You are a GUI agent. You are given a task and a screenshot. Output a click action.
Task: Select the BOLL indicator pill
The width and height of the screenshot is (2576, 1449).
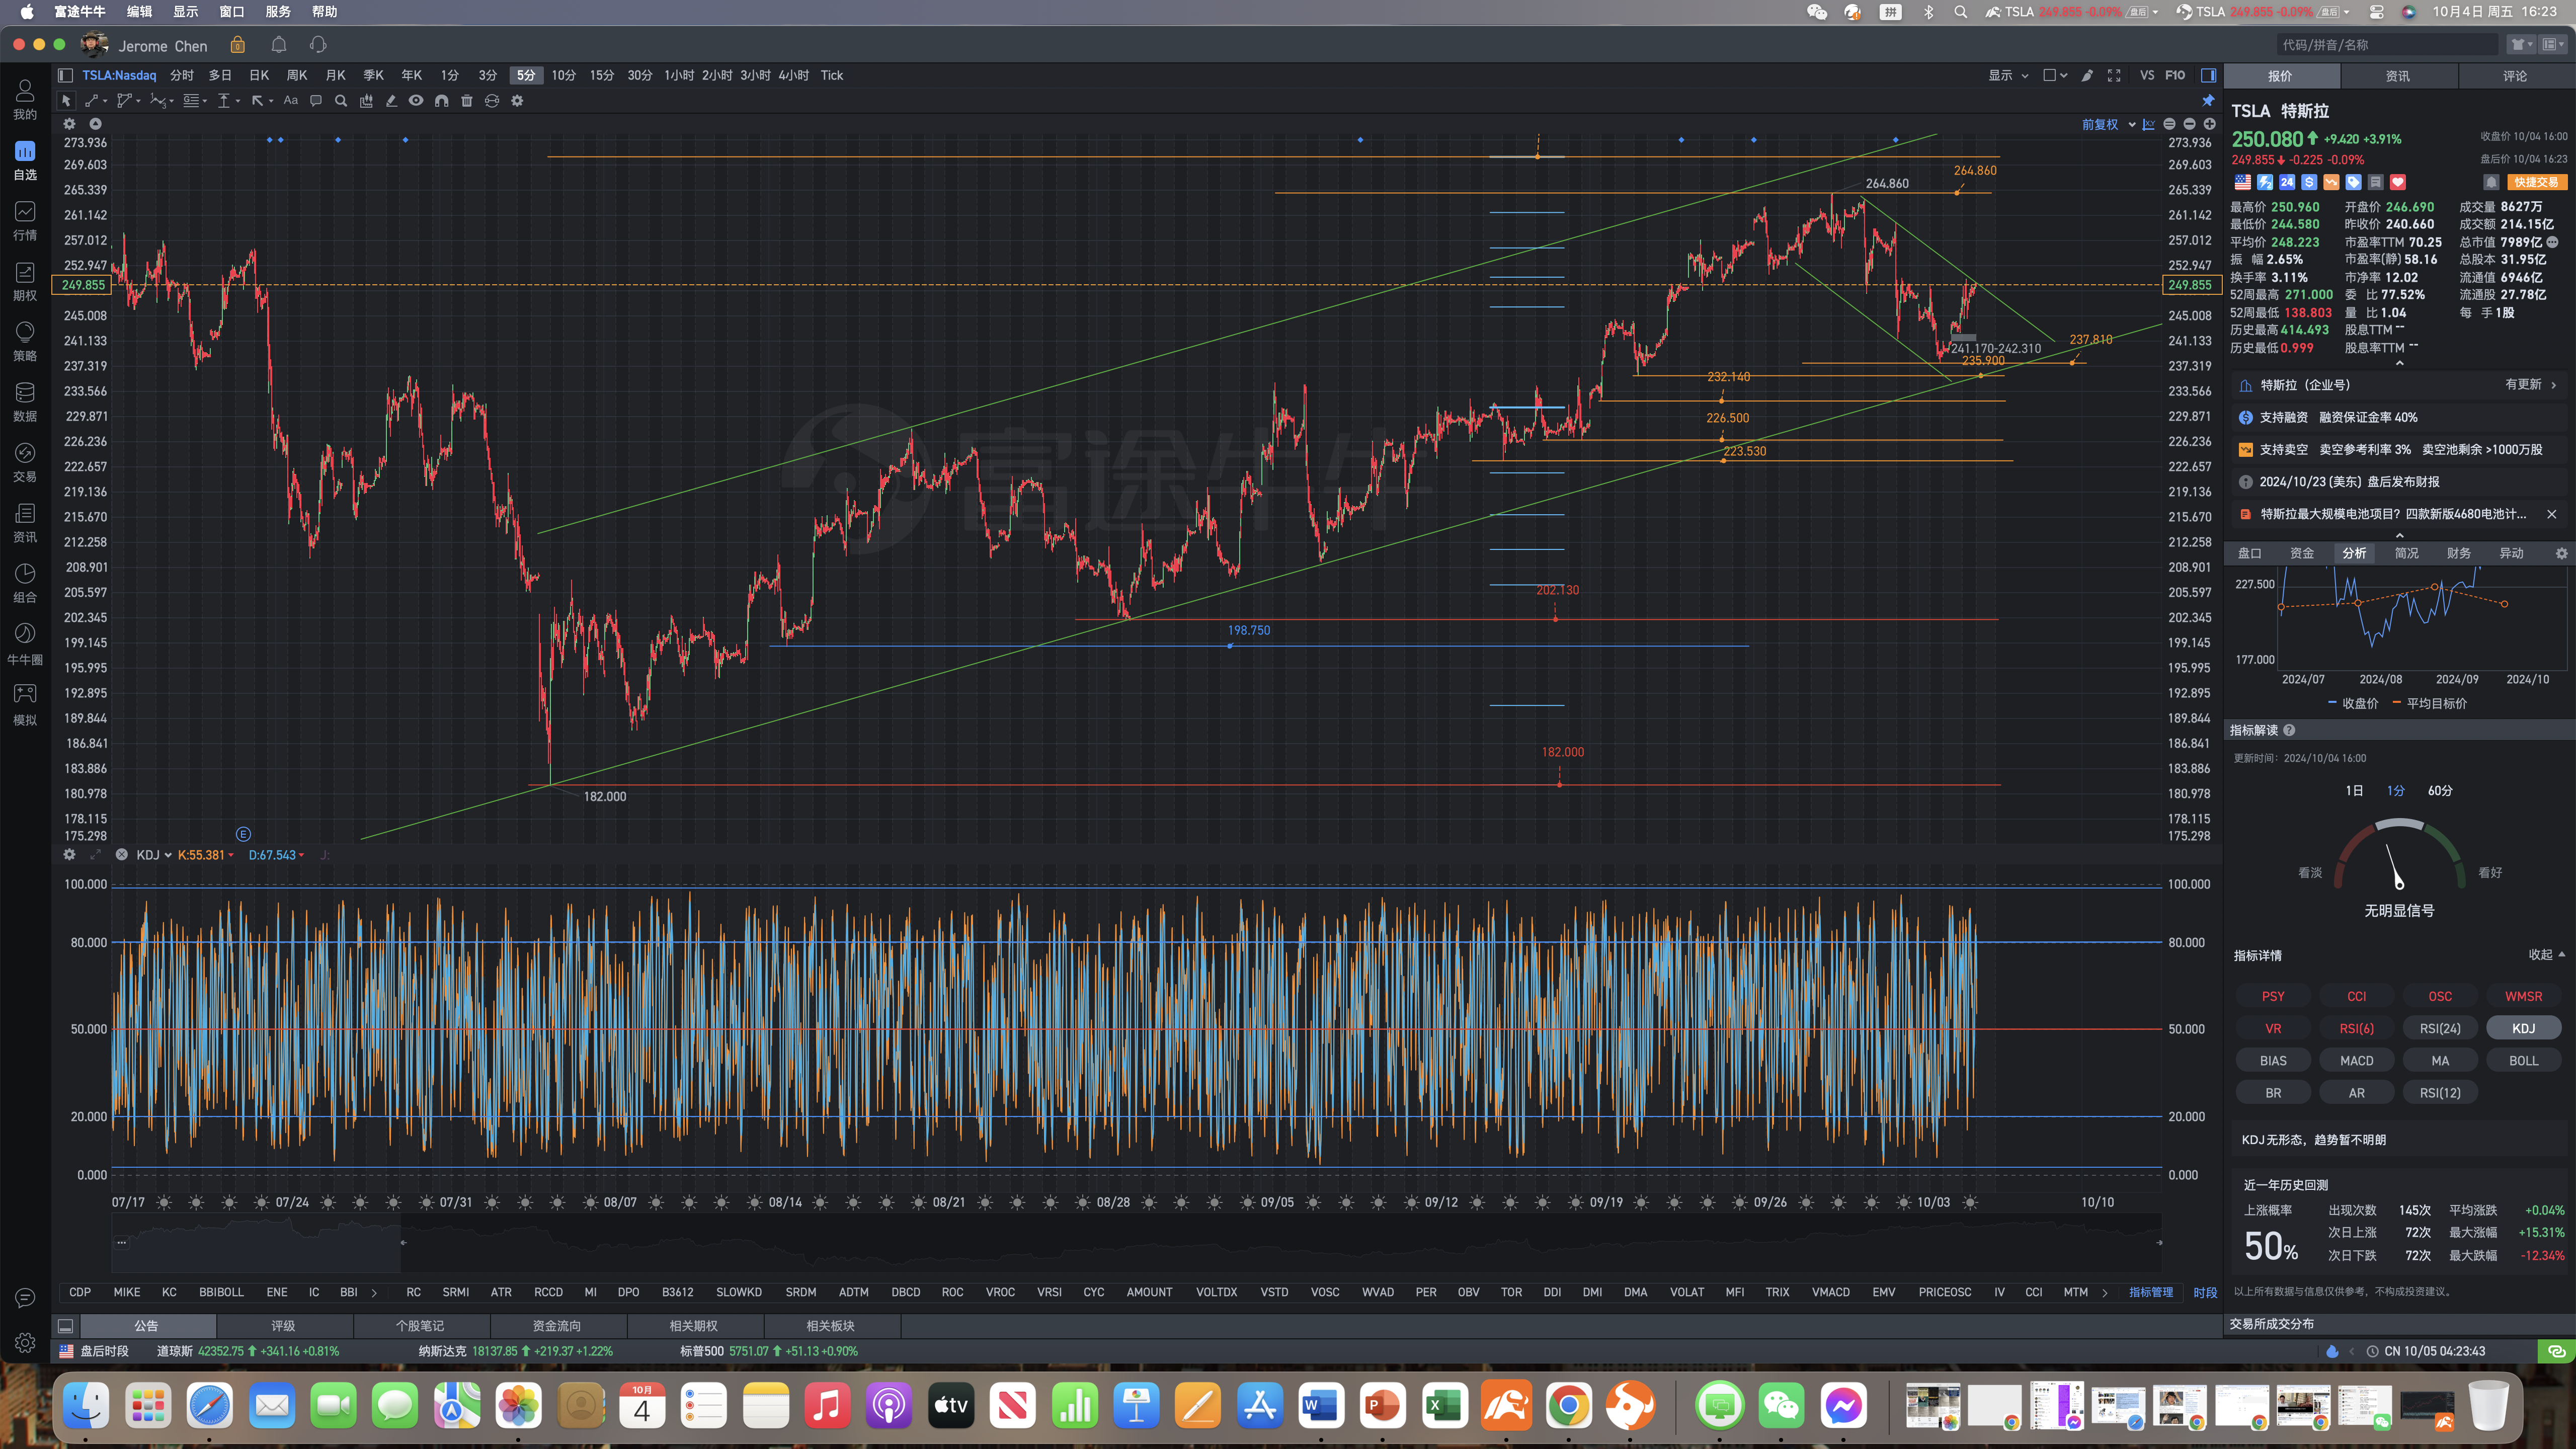(x=2523, y=1060)
